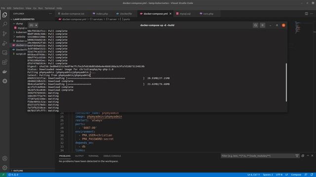Select the PROBLEMS panel tab

coord(65,156)
